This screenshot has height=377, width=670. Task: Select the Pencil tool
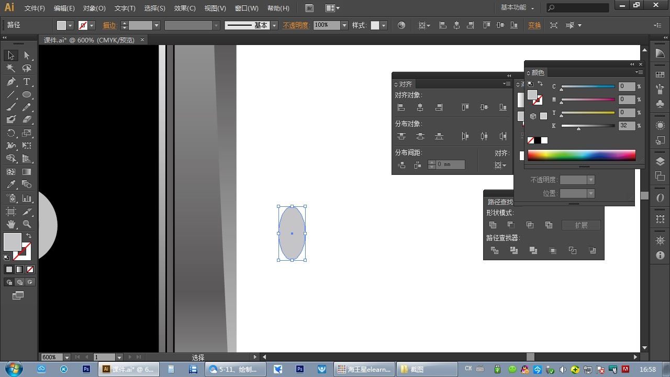click(27, 107)
